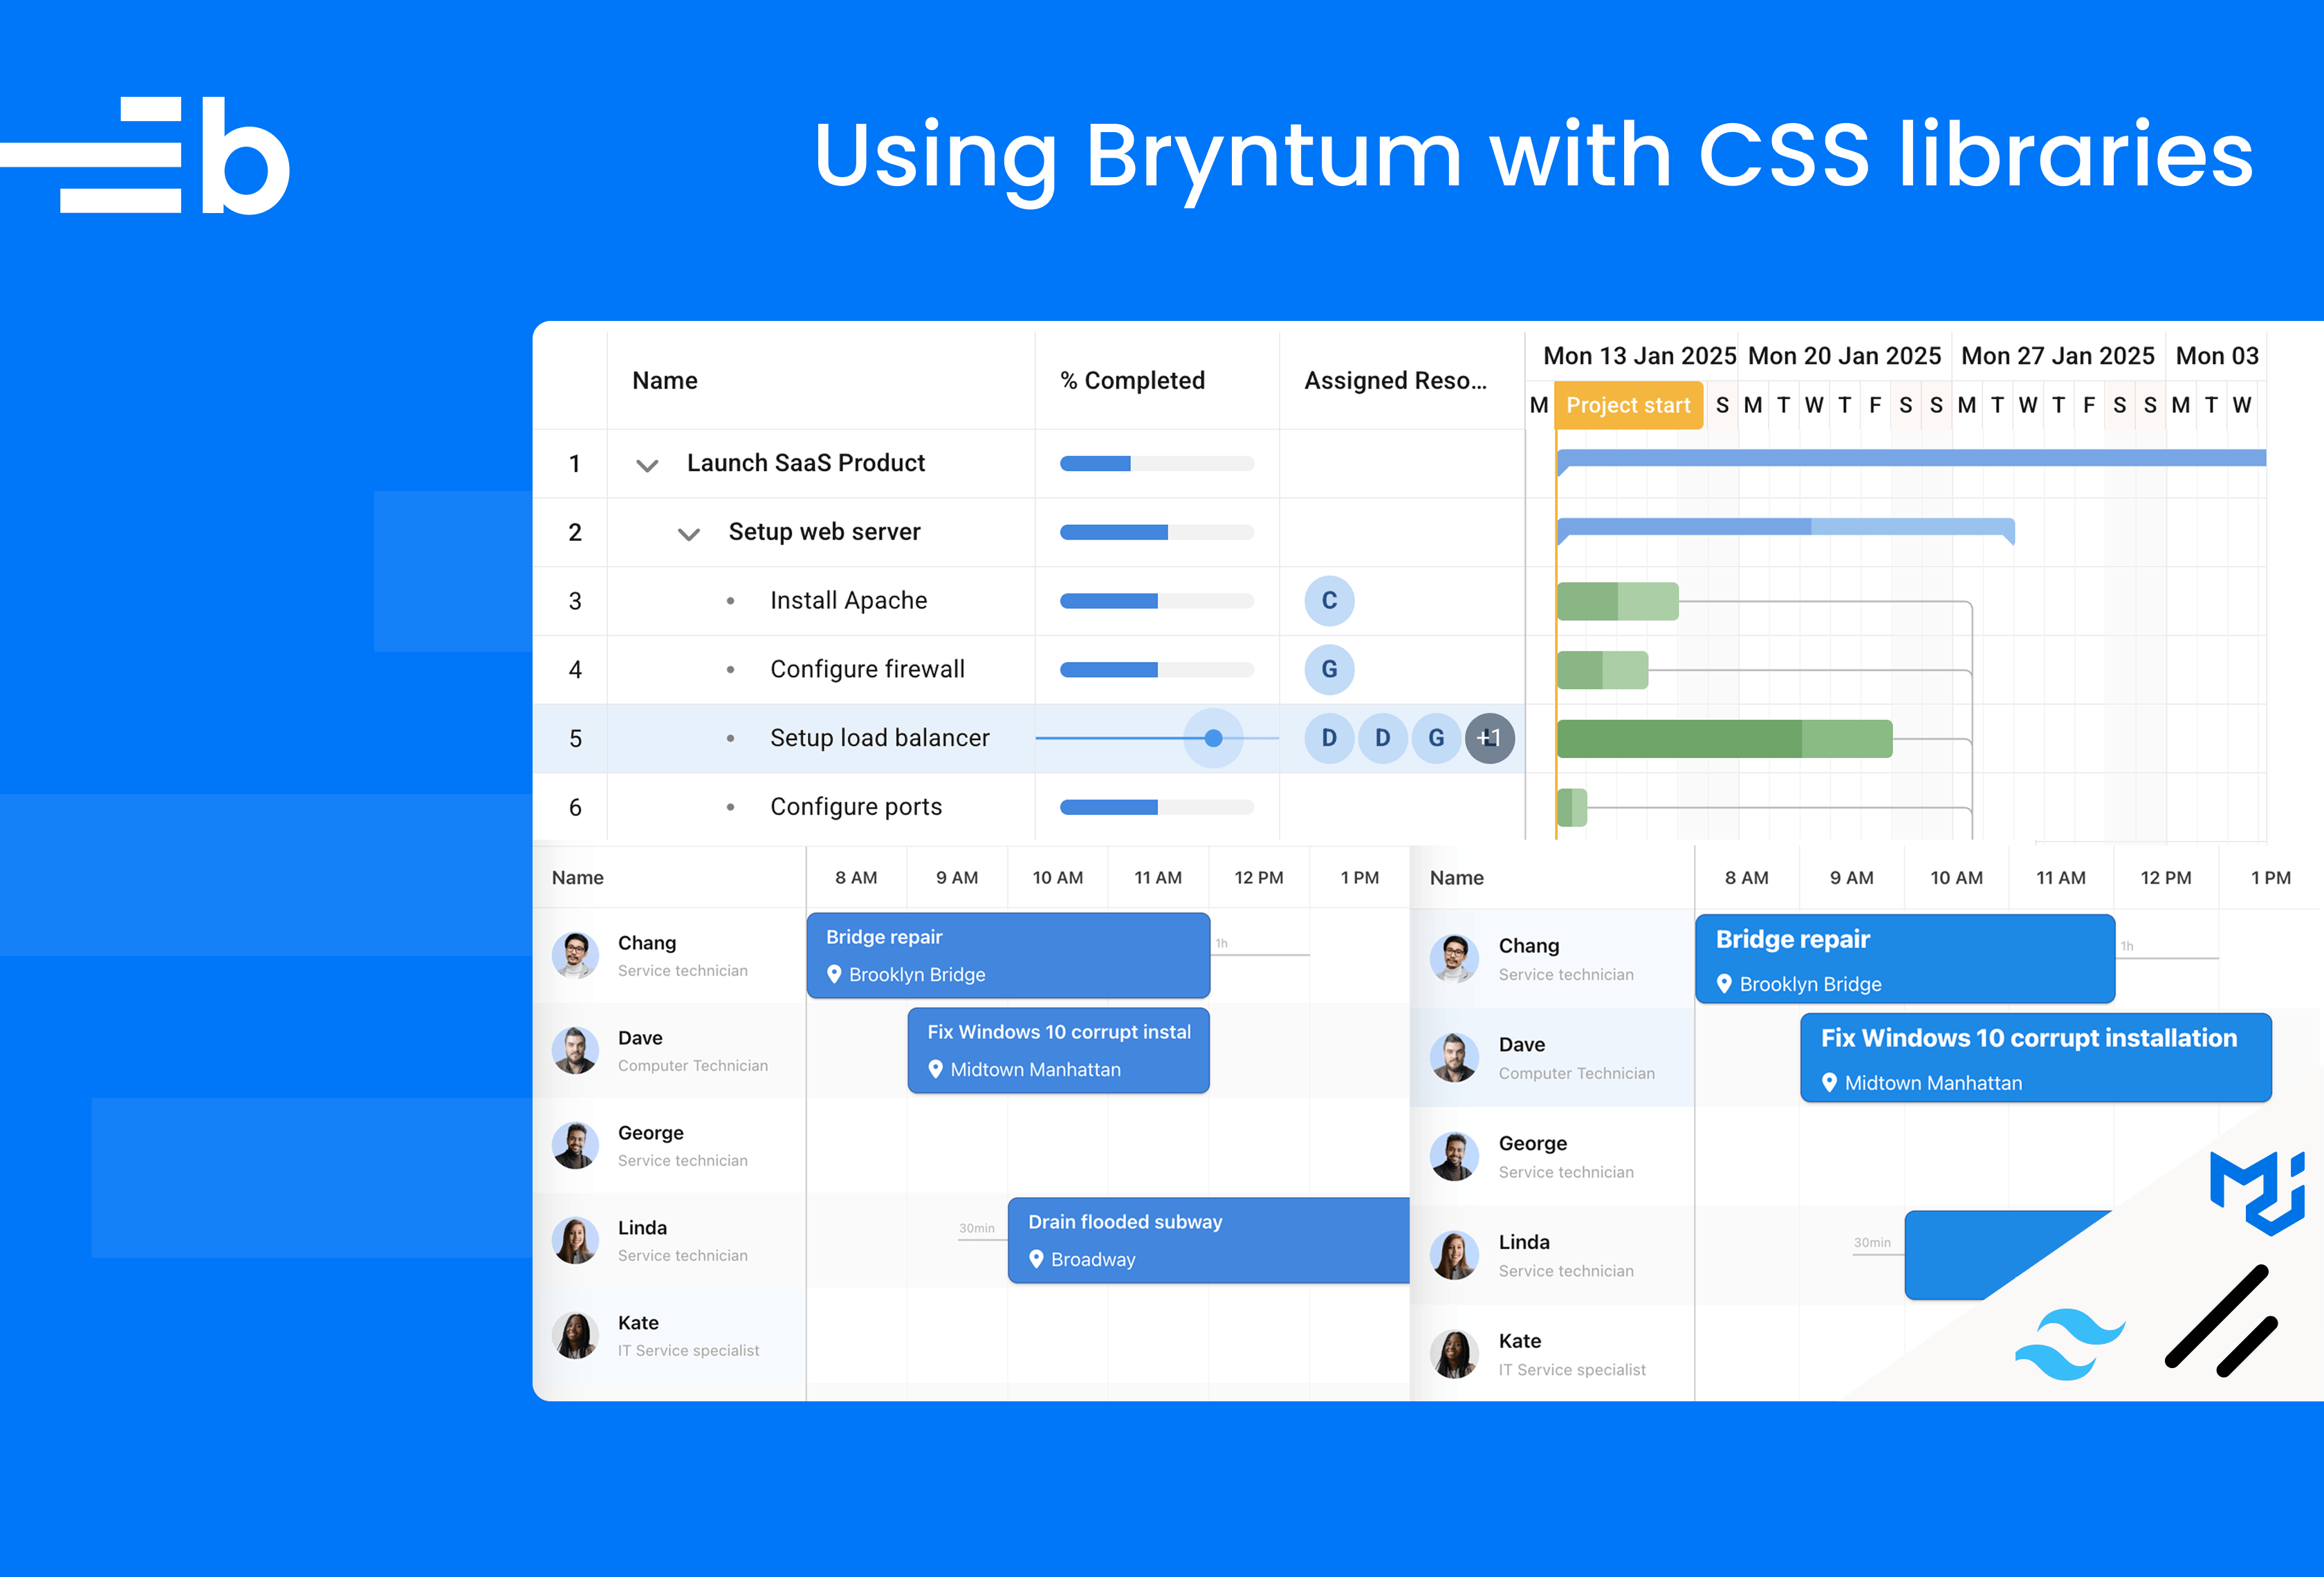The height and width of the screenshot is (1577, 2324).
Task: Collapse the Setup web server task
Action: point(688,534)
